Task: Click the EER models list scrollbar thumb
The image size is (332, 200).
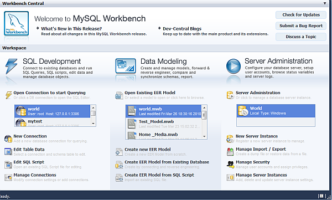Action: tap(204, 115)
